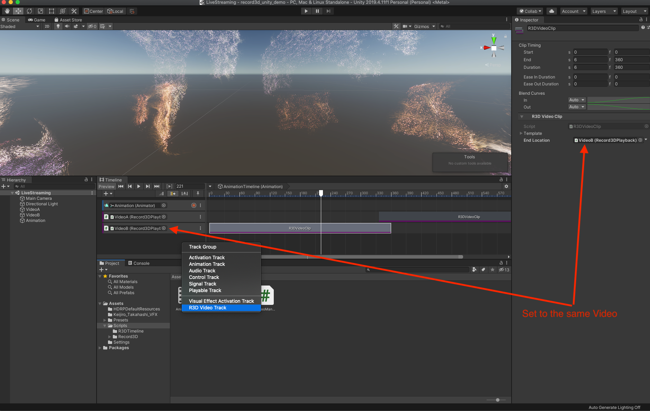Select the Scale tool

point(40,11)
